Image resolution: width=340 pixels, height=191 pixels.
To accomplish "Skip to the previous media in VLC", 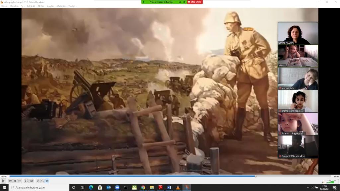I will click(11, 181).
